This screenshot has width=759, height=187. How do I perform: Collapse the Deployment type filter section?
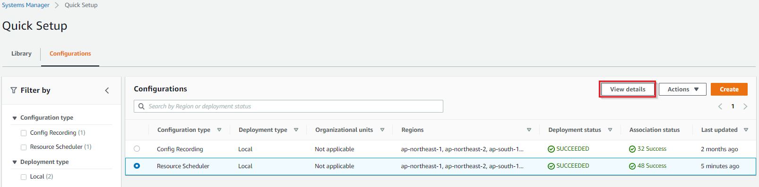click(15, 162)
